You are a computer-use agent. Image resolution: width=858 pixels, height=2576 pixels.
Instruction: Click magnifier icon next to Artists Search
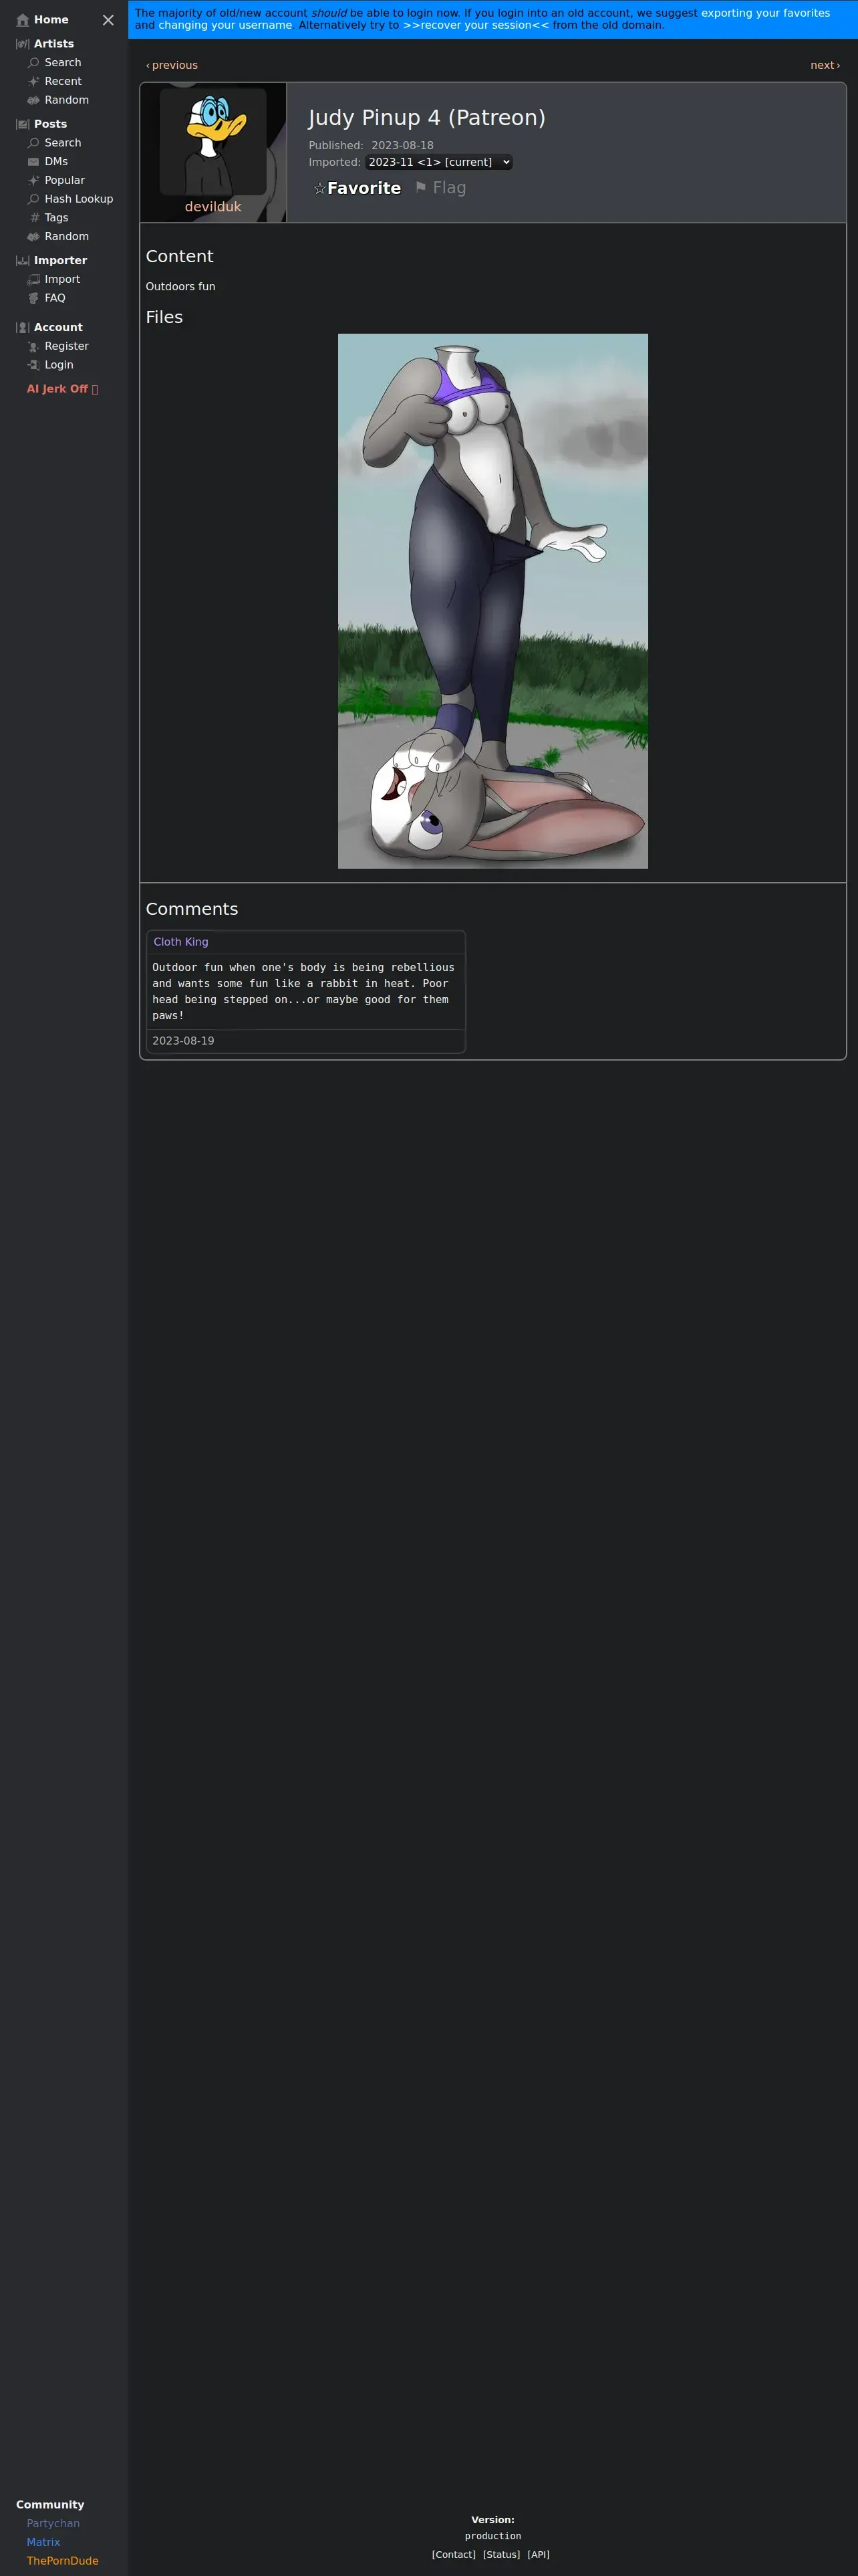click(33, 63)
